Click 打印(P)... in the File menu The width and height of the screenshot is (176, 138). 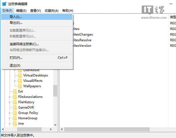click(x=16, y=58)
